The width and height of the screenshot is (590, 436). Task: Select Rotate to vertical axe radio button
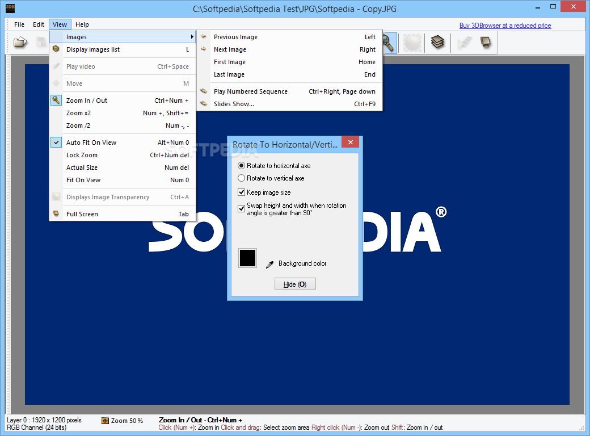point(242,178)
